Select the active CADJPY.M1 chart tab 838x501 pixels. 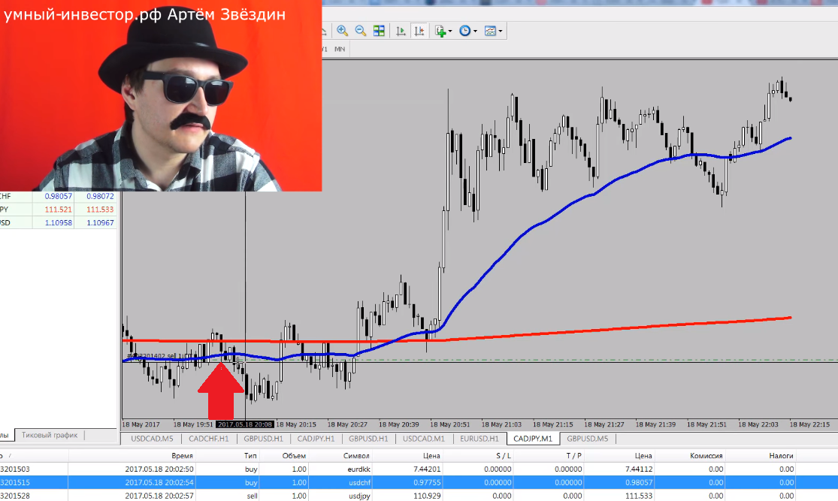pyautogui.click(x=533, y=439)
